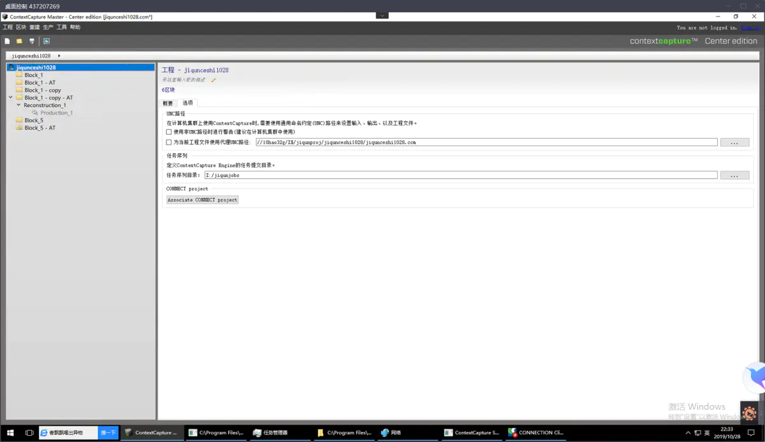Open the first C:\Program Files console taskbar item
This screenshot has height=442, width=765.
click(216, 432)
